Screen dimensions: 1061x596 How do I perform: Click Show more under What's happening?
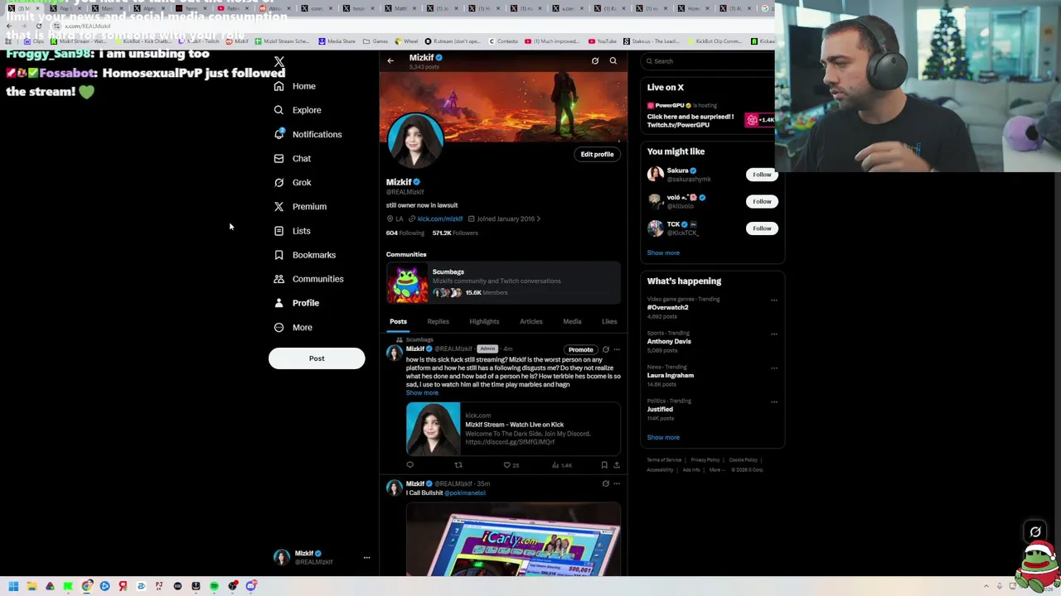(x=663, y=437)
